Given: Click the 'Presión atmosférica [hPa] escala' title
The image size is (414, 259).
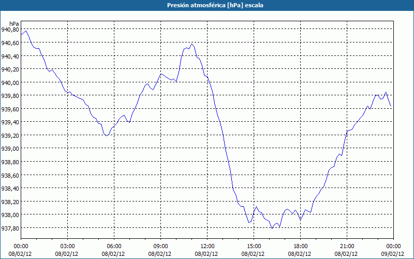Looking at the screenshot, I should pyautogui.click(x=215, y=5).
